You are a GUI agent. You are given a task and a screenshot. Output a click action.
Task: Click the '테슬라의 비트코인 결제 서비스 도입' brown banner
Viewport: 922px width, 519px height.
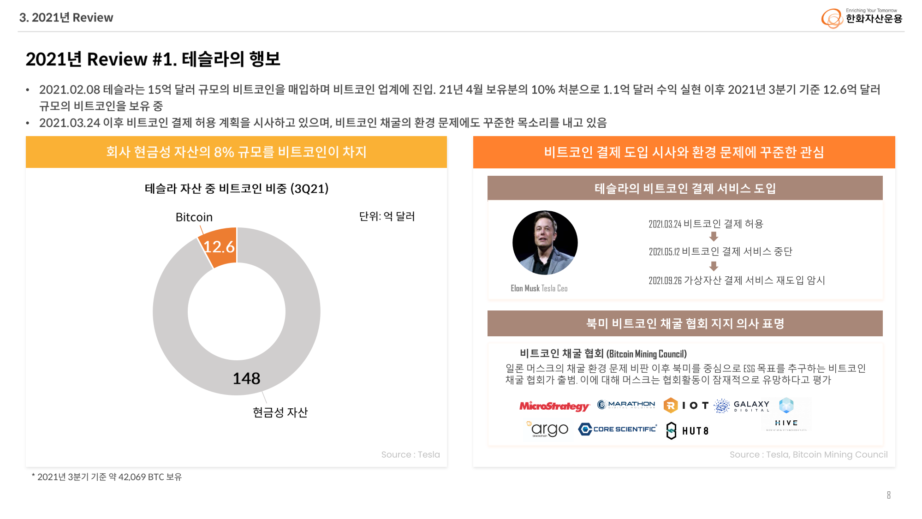(x=684, y=188)
